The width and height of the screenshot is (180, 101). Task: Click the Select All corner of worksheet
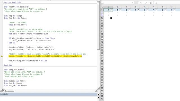[x=102, y=7]
